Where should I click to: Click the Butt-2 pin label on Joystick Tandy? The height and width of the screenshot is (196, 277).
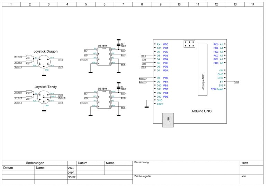54,96
